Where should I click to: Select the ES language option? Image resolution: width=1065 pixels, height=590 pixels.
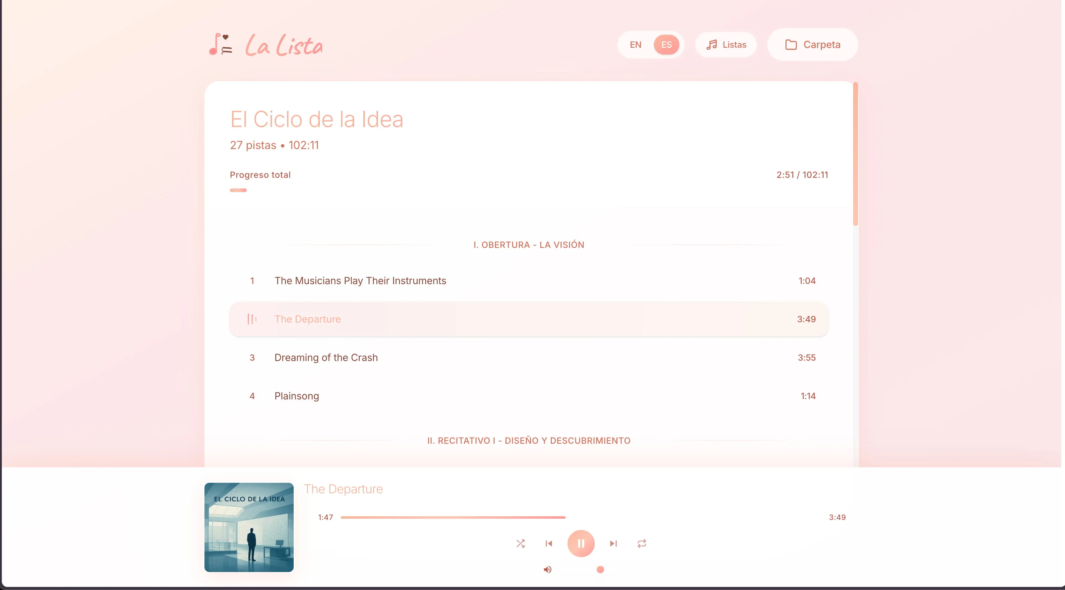coord(666,45)
